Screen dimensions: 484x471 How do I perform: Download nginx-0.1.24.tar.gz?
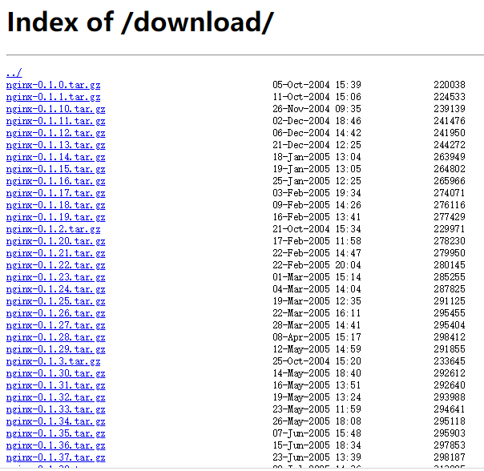55,289
